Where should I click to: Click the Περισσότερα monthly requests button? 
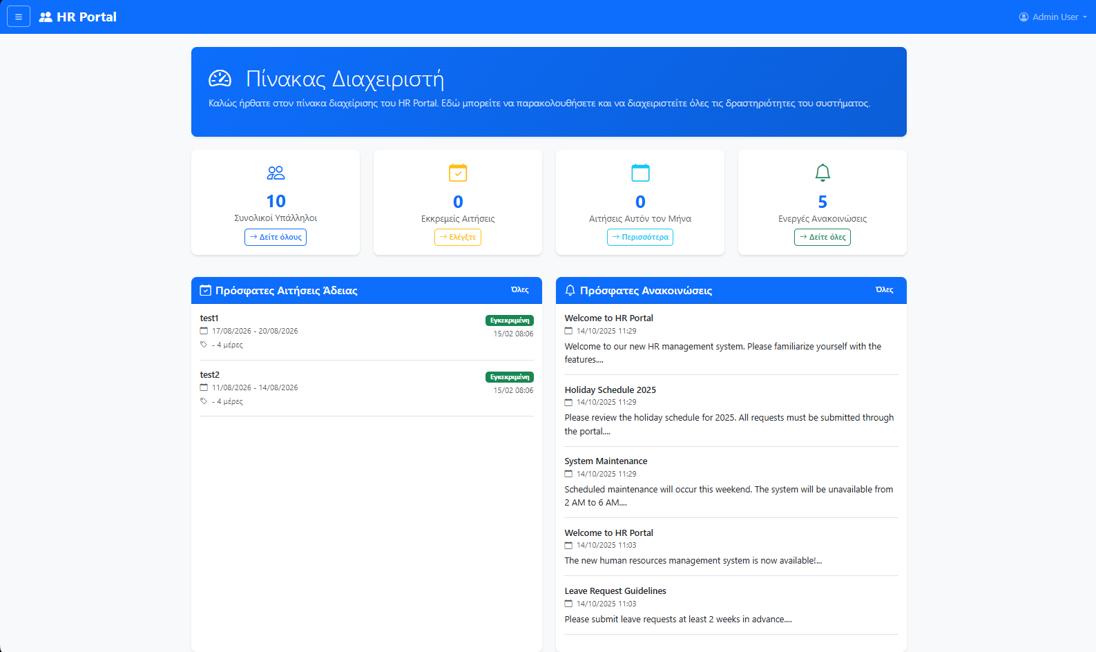tap(640, 237)
